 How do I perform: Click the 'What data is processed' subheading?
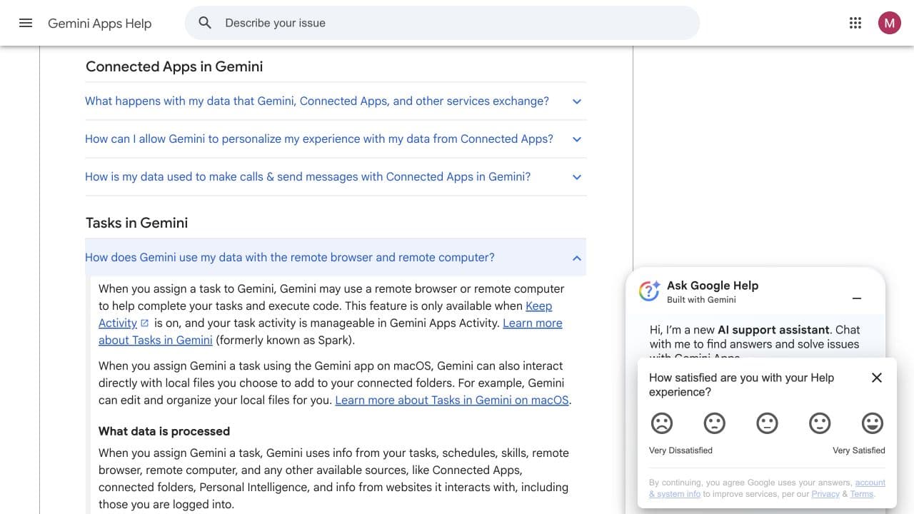coord(164,431)
